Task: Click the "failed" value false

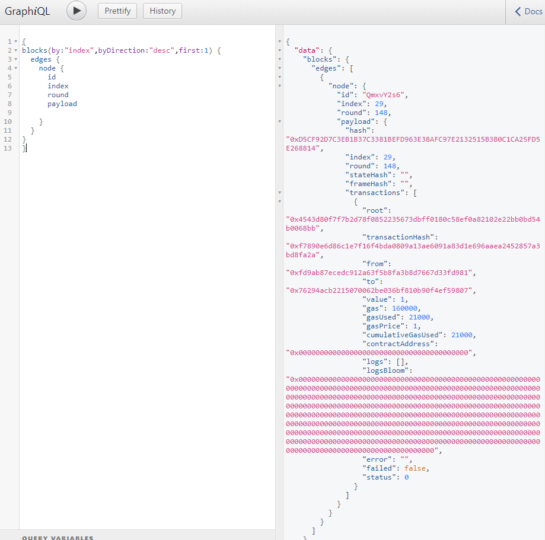Action: pos(415,468)
